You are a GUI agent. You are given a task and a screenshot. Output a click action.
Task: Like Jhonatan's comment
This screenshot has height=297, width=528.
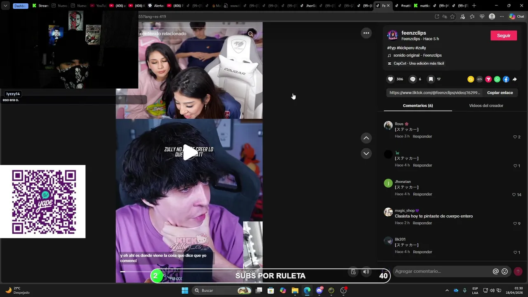[514, 195]
